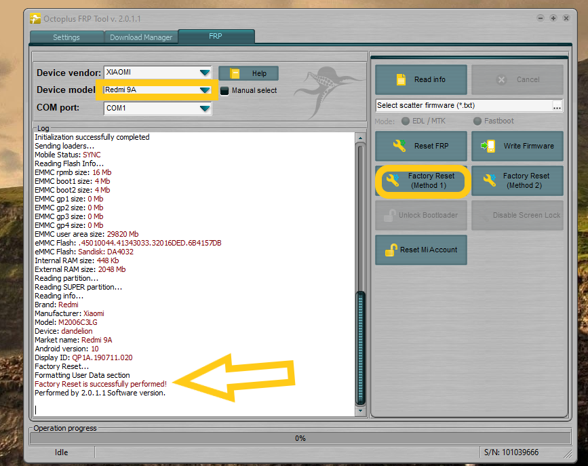Viewport: 588px width, 466px height.
Task: Click the 'External RAM size: 2048 Mb' line
Action: click(80, 269)
